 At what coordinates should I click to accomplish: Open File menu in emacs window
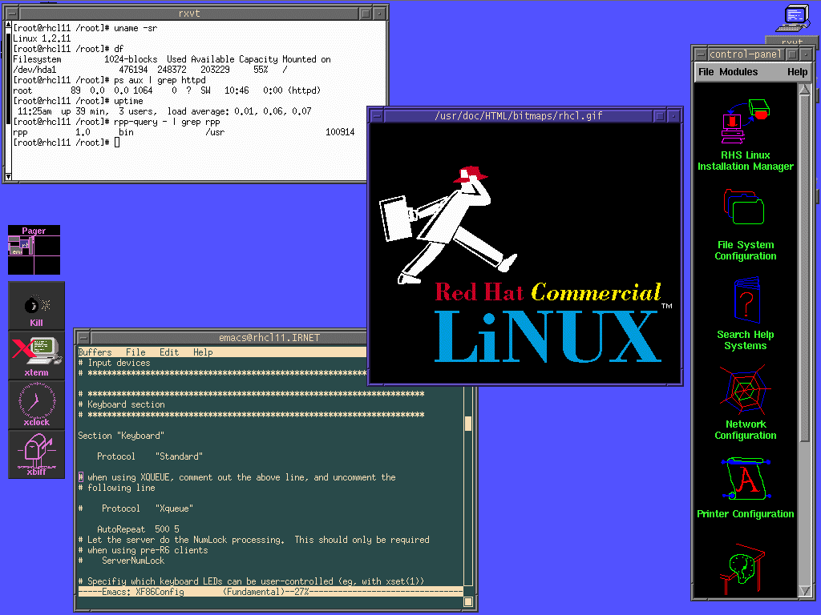[135, 352]
